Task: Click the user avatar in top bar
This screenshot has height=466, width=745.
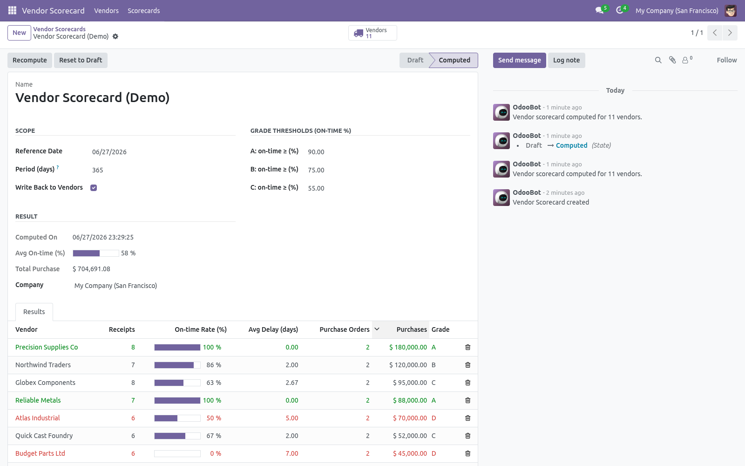Action: [x=731, y=10]
